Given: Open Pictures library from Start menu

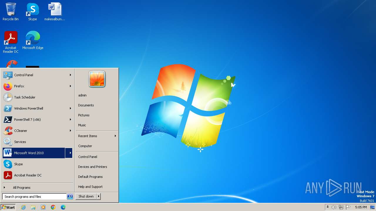Looking at the screenshot, I should point(97,115).
